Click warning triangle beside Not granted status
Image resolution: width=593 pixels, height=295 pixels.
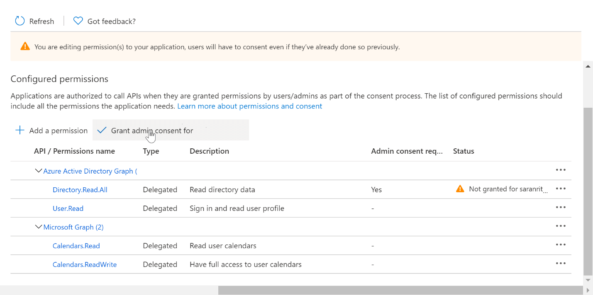(x=460, y=189)
